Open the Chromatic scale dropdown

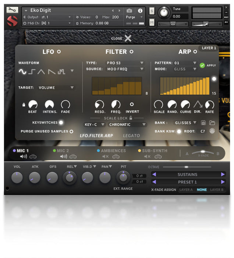click(128, 125)
